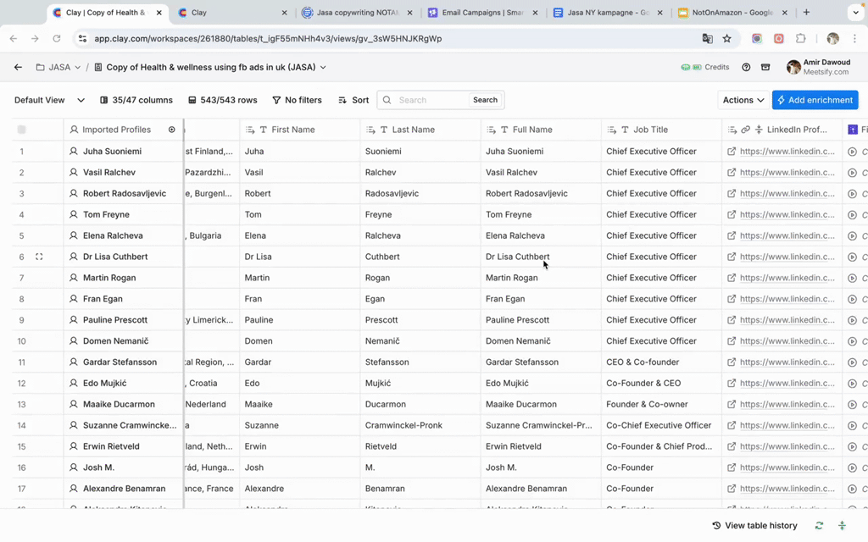This screenshot has height=542, width=868.
Task: Switch to the NotOnAmazon Google tab
Action: pos(731,13)
